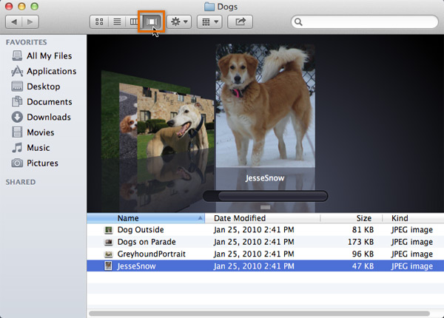
Task: Click the Dogs on Parade cover image
Action: [x=128, y=122]
